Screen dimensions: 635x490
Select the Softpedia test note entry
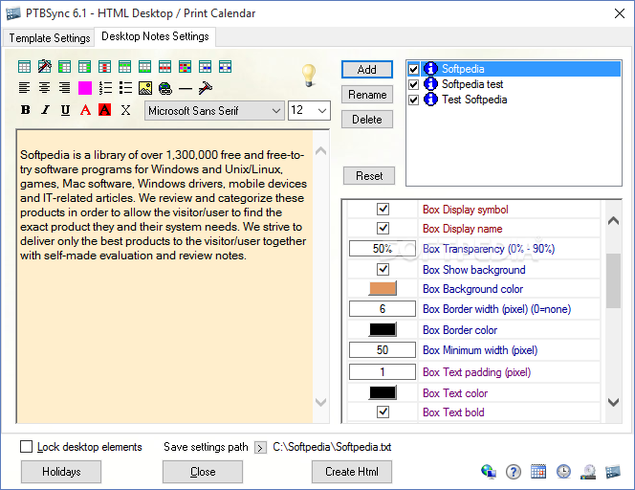point(472,84)
